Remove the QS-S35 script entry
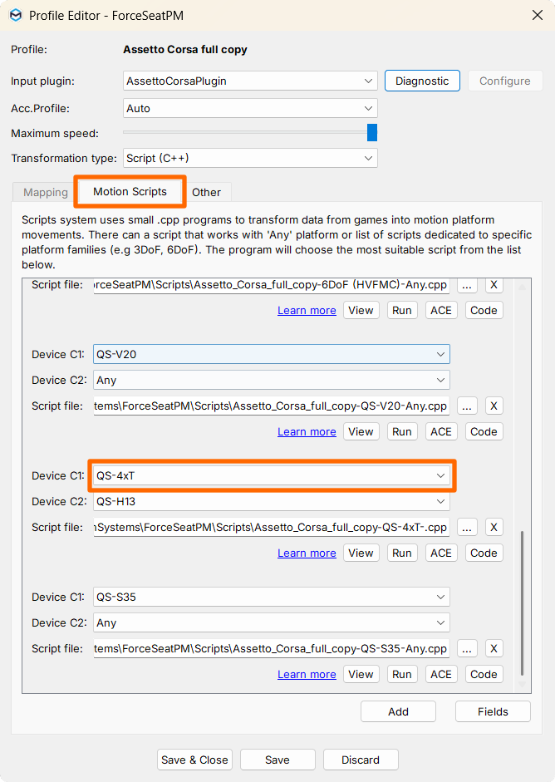The height and width of the screenshot is (782, 555). point(494,648)
